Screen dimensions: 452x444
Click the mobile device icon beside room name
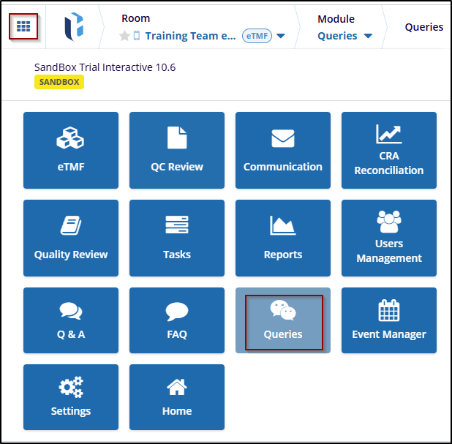click(x=137, y=36)
